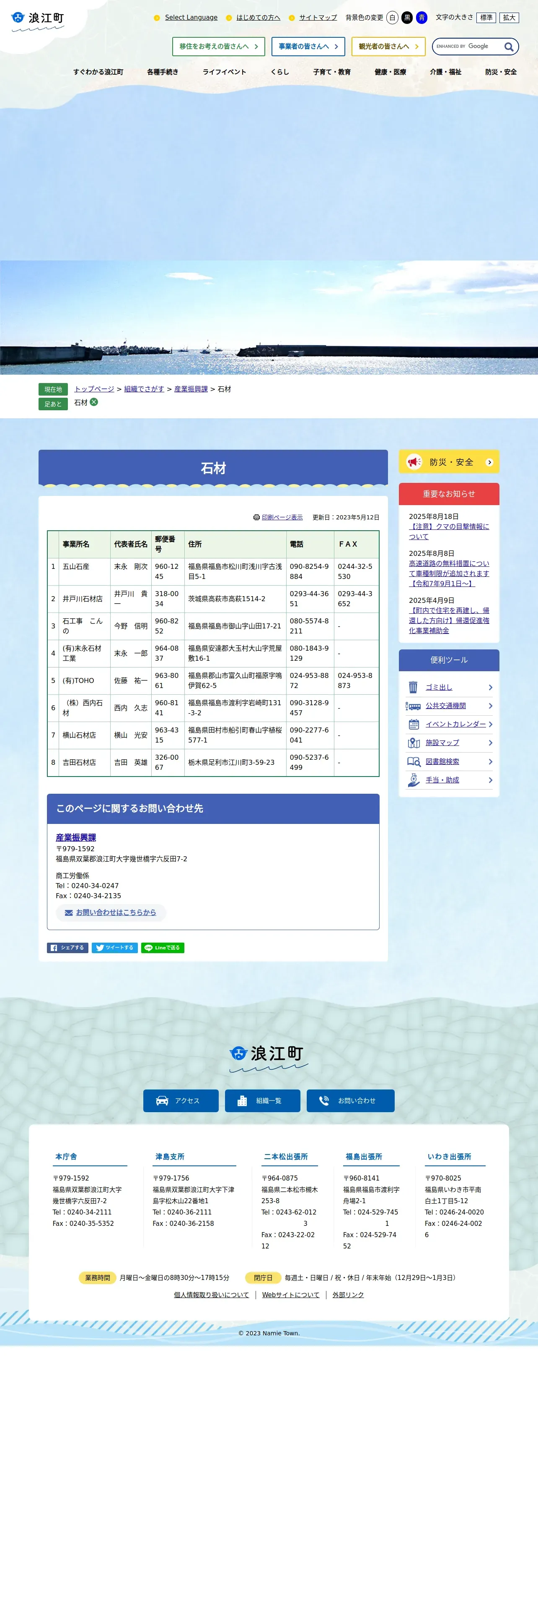Go to 産業振興課 in the breadcrumb
538x1616 pixels.
[191, 389]
